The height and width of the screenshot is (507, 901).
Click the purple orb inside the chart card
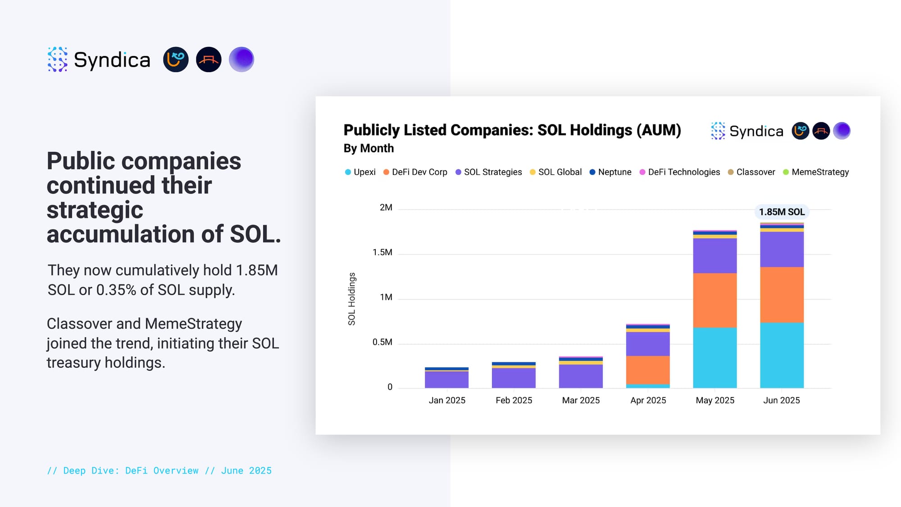tap(842, 131)
